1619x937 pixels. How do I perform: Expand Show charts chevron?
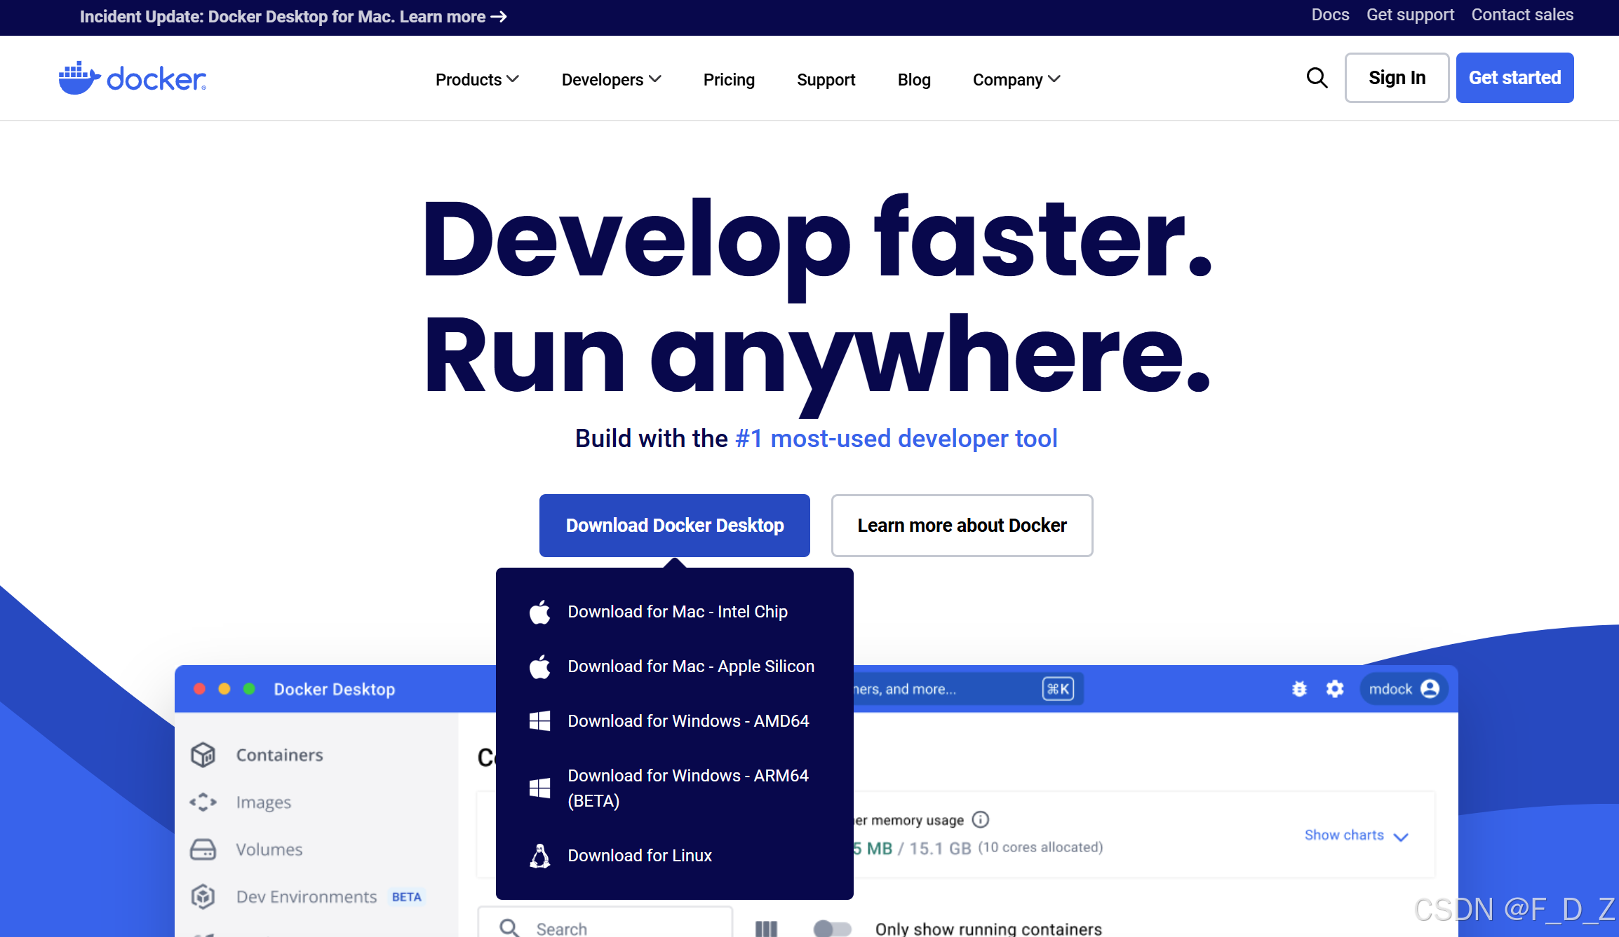[x=1401, y=836]
